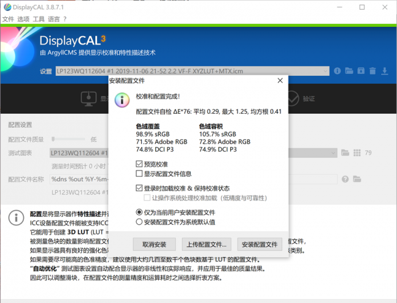Screen dimensions: 397x303
Task: Expand the settings file dropdown
Action: (326, 71)
